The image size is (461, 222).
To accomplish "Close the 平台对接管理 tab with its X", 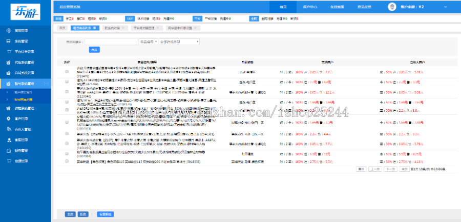I will [x=158, y=28].
